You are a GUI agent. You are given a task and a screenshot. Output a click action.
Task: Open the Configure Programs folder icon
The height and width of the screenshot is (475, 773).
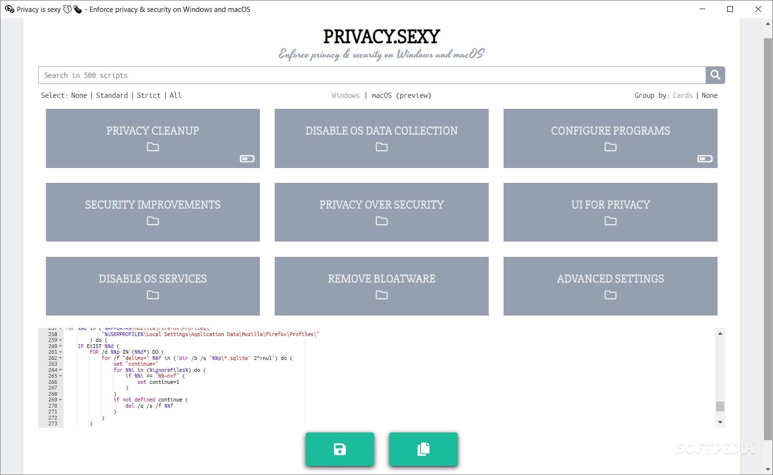(611, 147)
